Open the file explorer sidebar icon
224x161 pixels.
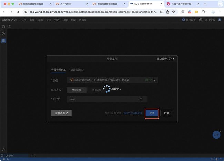(x=3, y=27)
